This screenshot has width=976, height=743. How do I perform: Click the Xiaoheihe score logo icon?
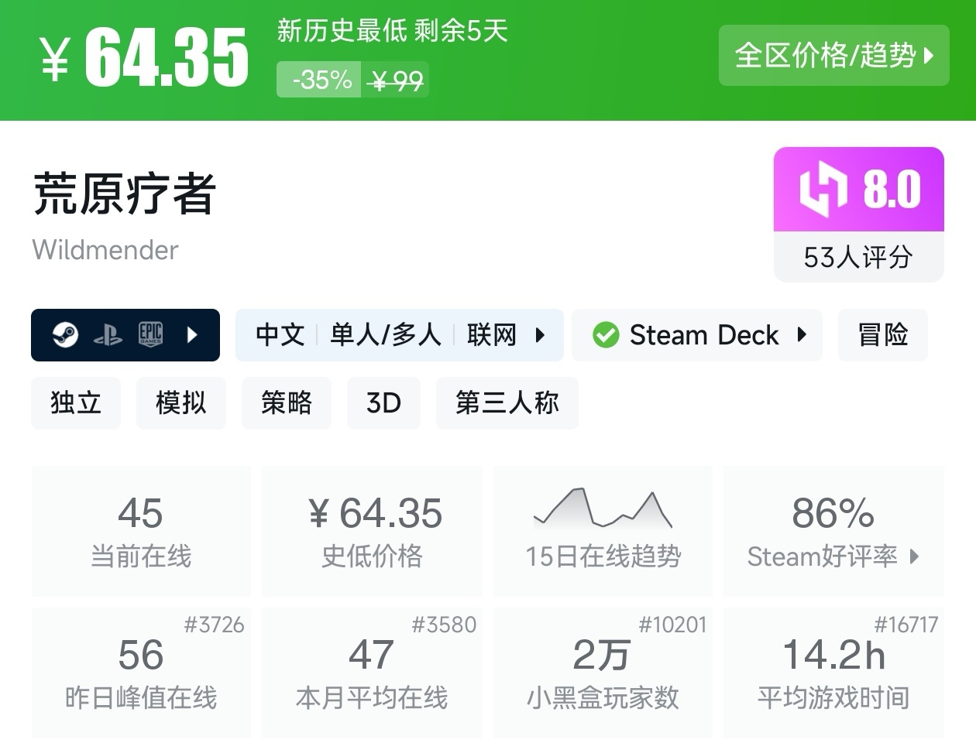823,189
